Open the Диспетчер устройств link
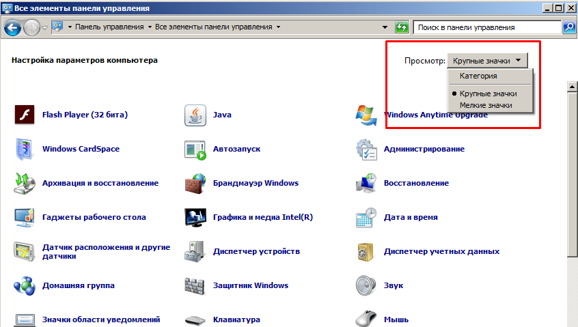Image resolution: width=578 pixels, height=327 pixels. coord(257,251)
